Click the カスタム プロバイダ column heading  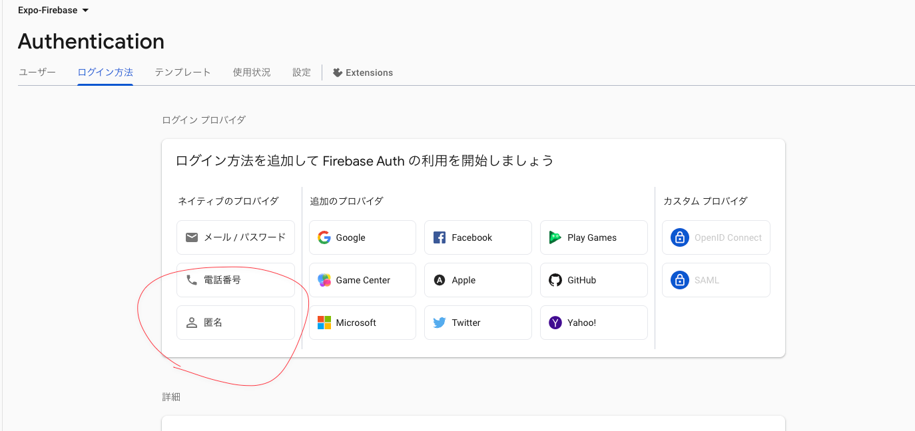[705, 201]
